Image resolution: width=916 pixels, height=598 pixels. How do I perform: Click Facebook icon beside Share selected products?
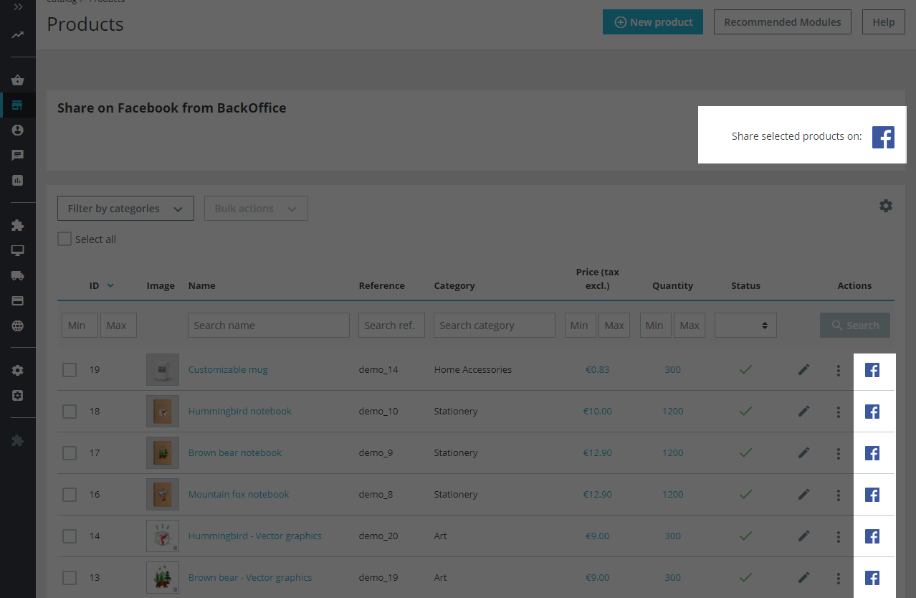coord(883,137)
